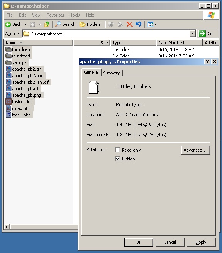Open the Views dropdown arrow
This screenshot has width=222, height=253.
coord(155,25)
